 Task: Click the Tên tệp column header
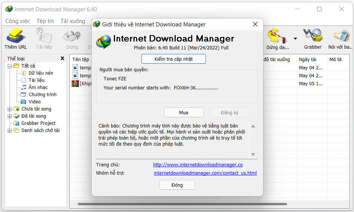coord(81,60)
